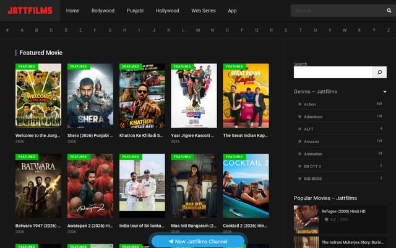Click the New Jattfilms Channel button
Screen dimensions: 396x248
click(198, 241)
